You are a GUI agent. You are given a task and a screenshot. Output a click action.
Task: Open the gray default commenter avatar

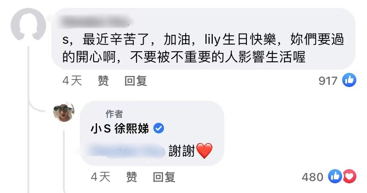[x=28, y=26]
